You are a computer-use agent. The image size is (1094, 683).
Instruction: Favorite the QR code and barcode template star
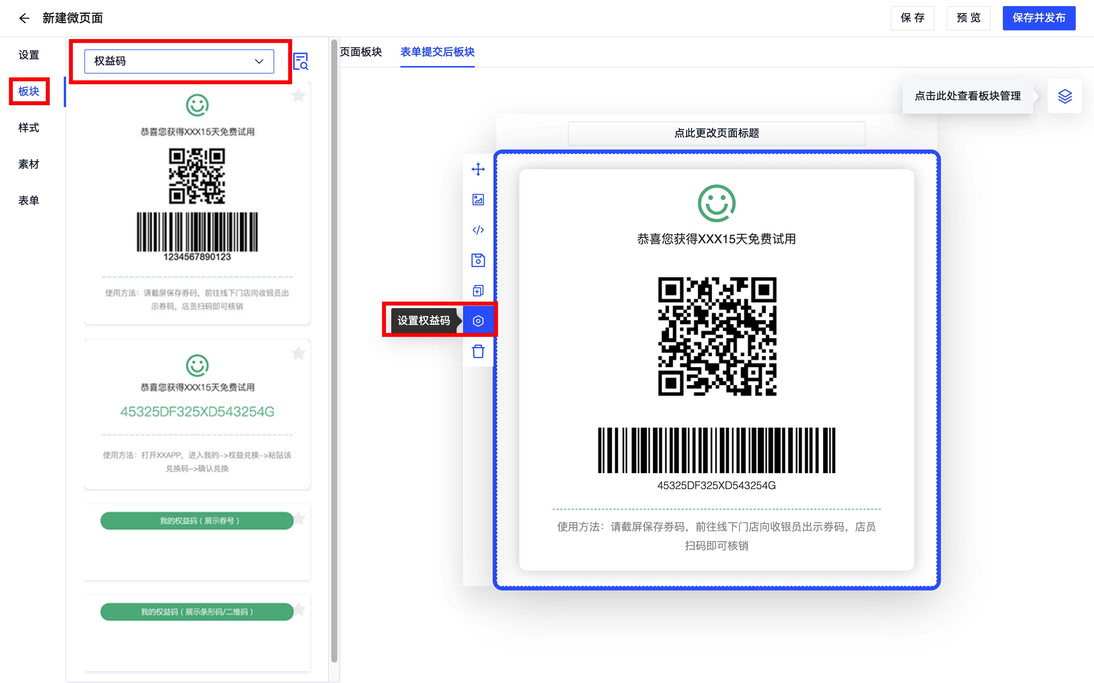[x=298, y=95]
